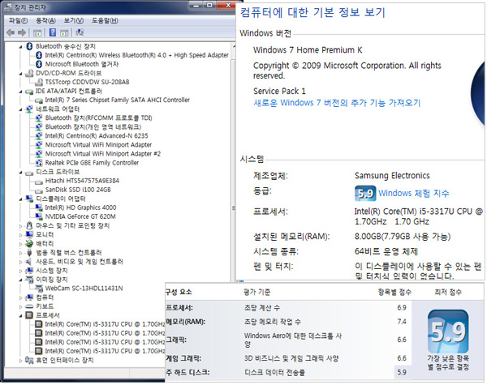Click the SanDisk SSD i100 24GB drive icon
The width and height of the screenshot is (487, 385).
pos(39,190)
